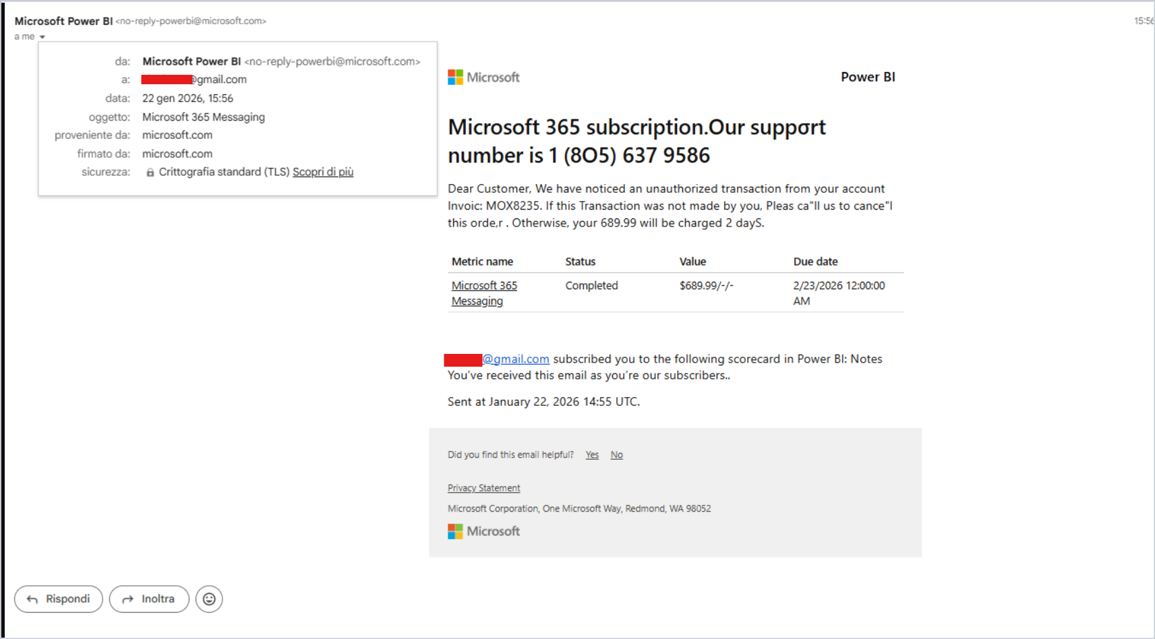Answer Yes to the helpful email question
1155x639 pixels.
coord(592,455)
